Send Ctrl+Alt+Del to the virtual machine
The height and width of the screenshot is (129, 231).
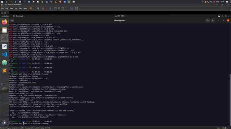coord(38,9)
